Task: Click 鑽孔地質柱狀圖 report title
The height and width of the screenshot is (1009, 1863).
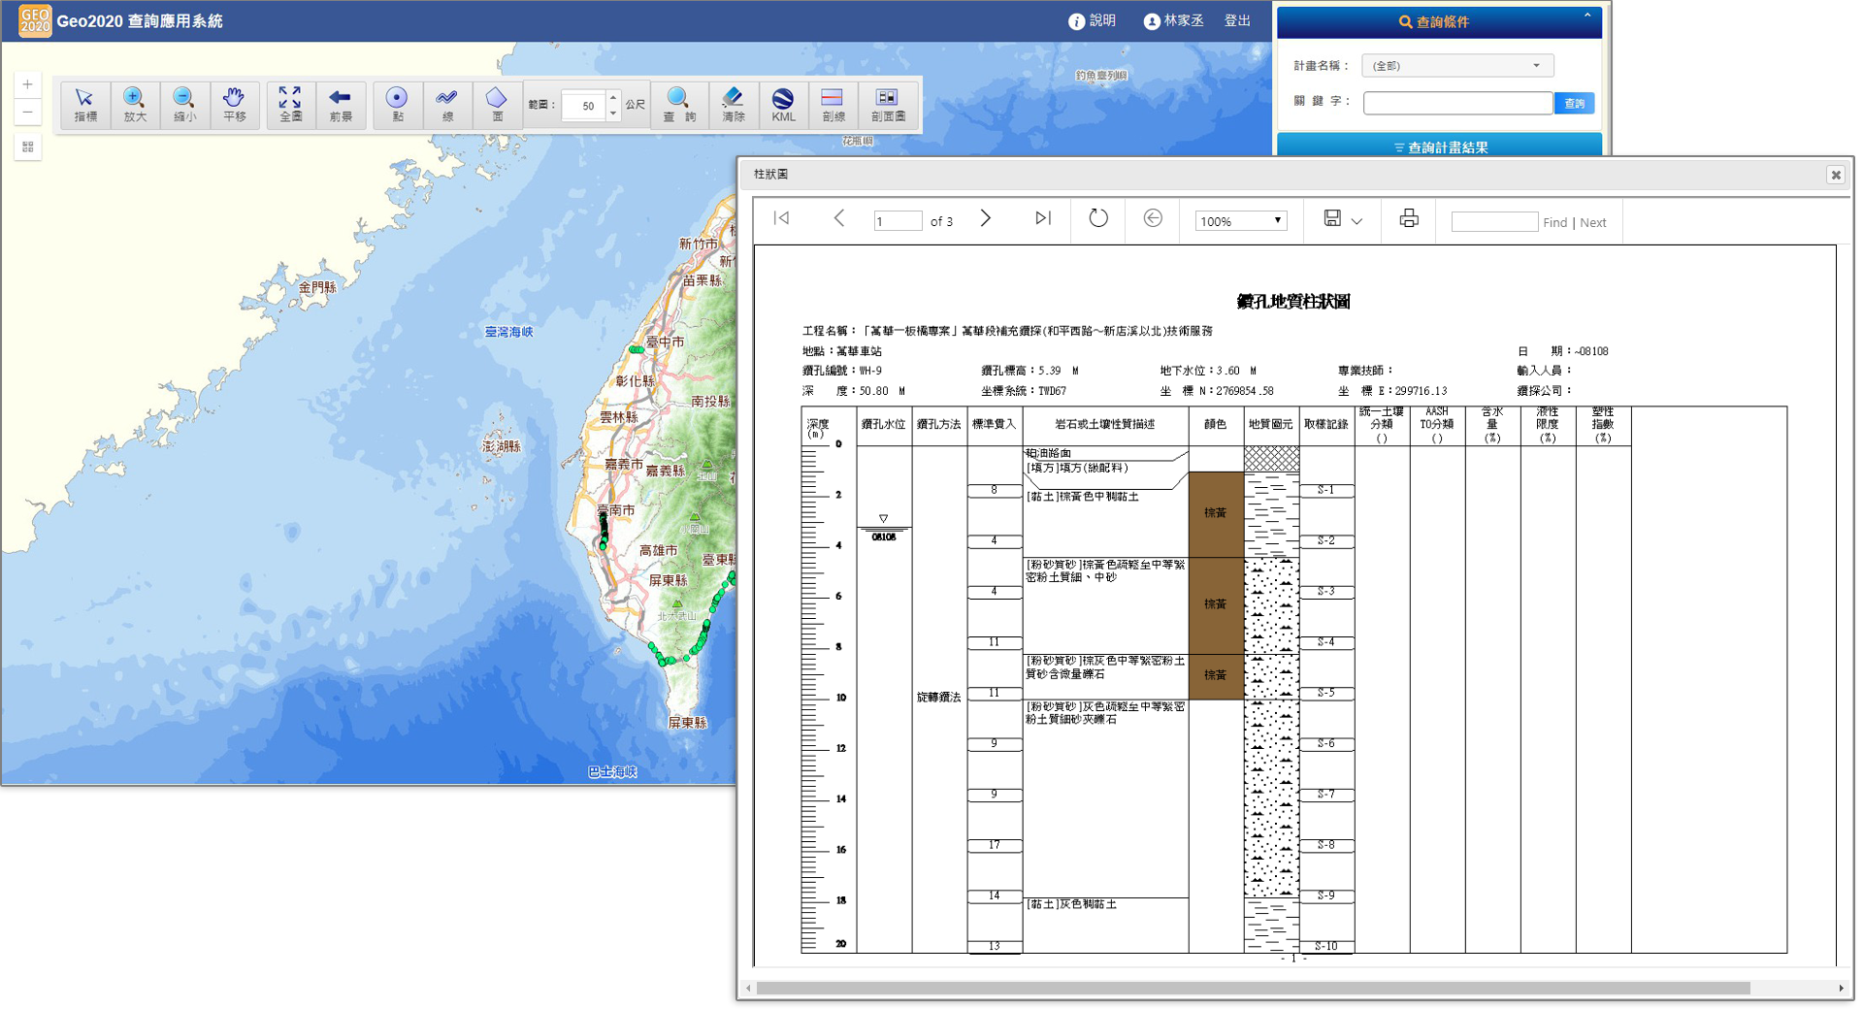Action: pyautogui.click(x=1293, y=302)
